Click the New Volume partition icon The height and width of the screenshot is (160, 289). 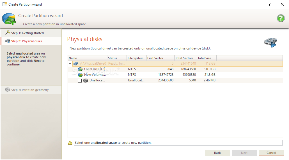(x=80, y=75)
